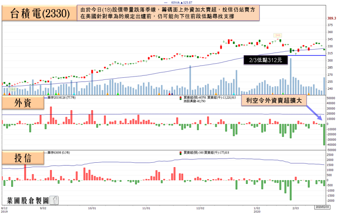This screenshot has width=339, height=214.
Task: Click the 2500 value on 投信 axis
Action: tap(330, 155)
